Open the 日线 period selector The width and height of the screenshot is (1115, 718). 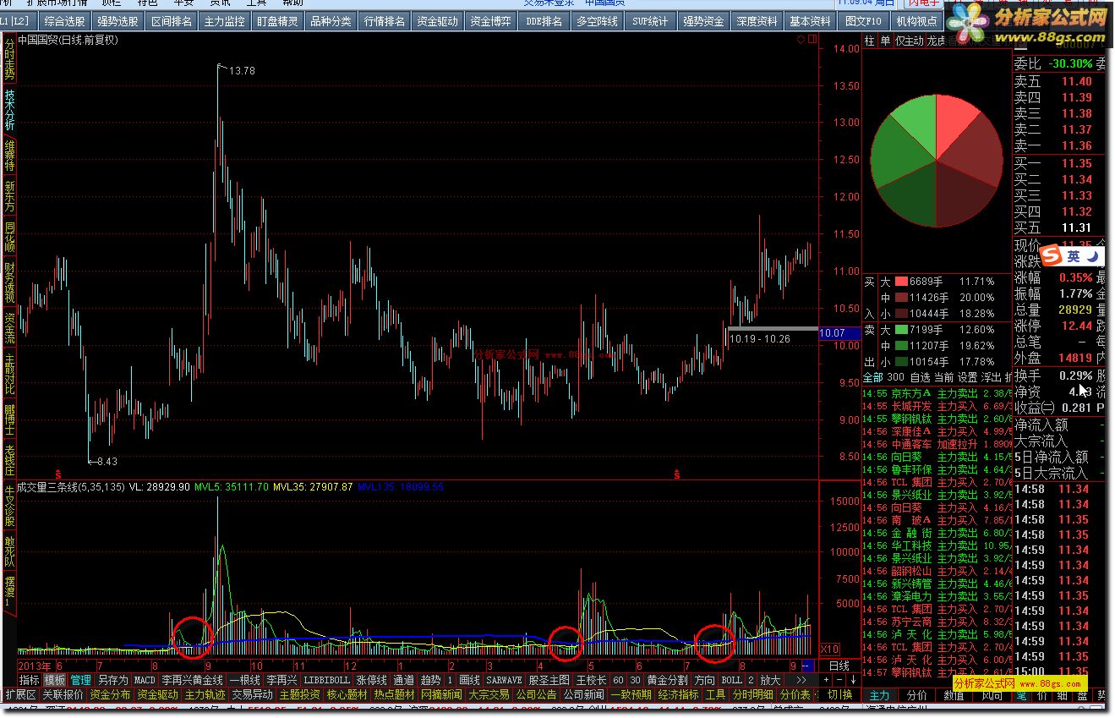(x=838, y=666)
